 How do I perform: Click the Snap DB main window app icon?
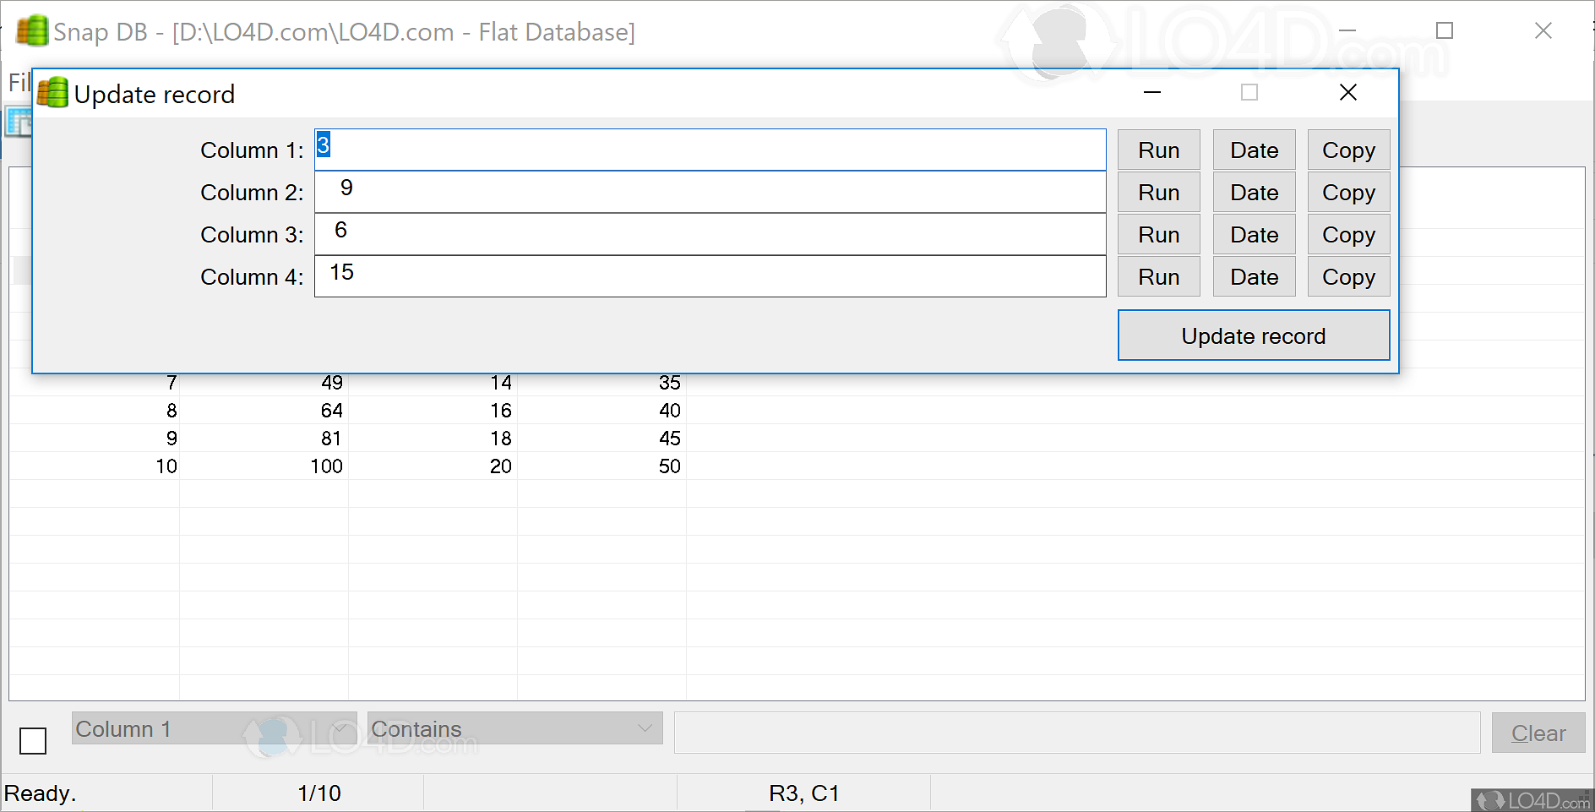click(32, 31)
